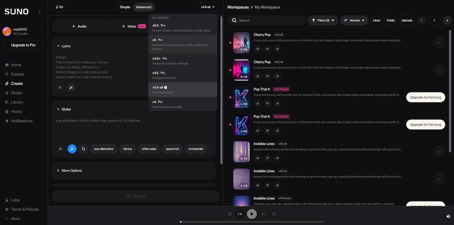Dislike the Cherry Pop 2:30 song
The height and width of the screenshot is (225, 454).
point(267,49)
